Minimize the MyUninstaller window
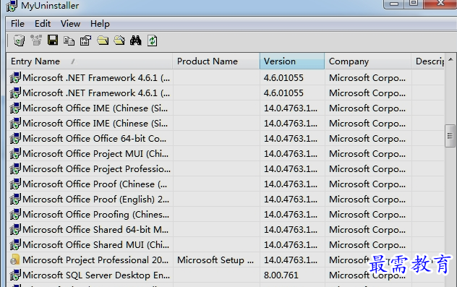Image resolution: width=457 pixels, height=287 pixels. click(394, 4)
